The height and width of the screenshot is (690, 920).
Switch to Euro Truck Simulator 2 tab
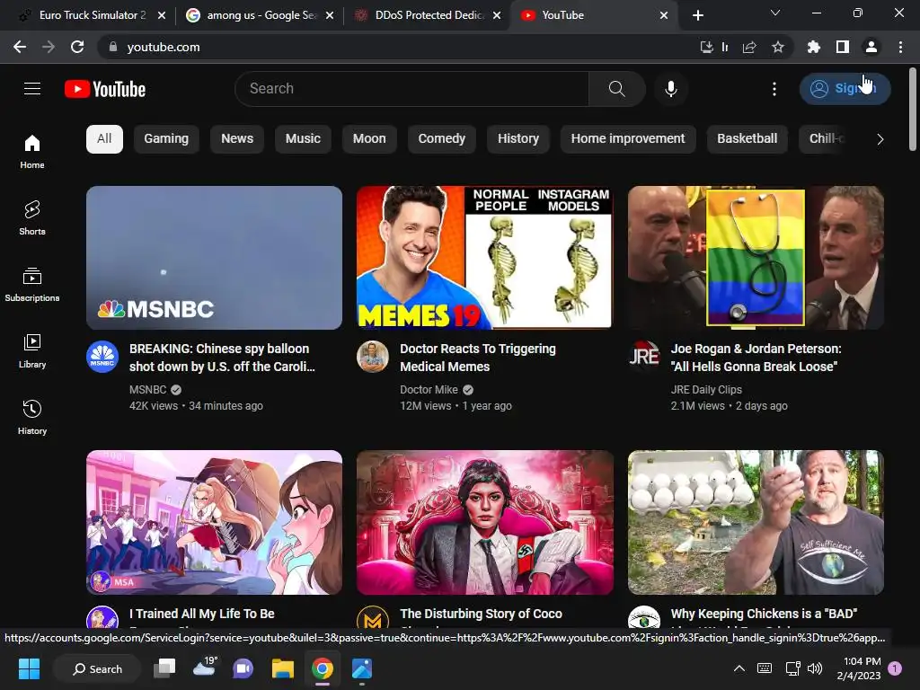click(93, 15)
